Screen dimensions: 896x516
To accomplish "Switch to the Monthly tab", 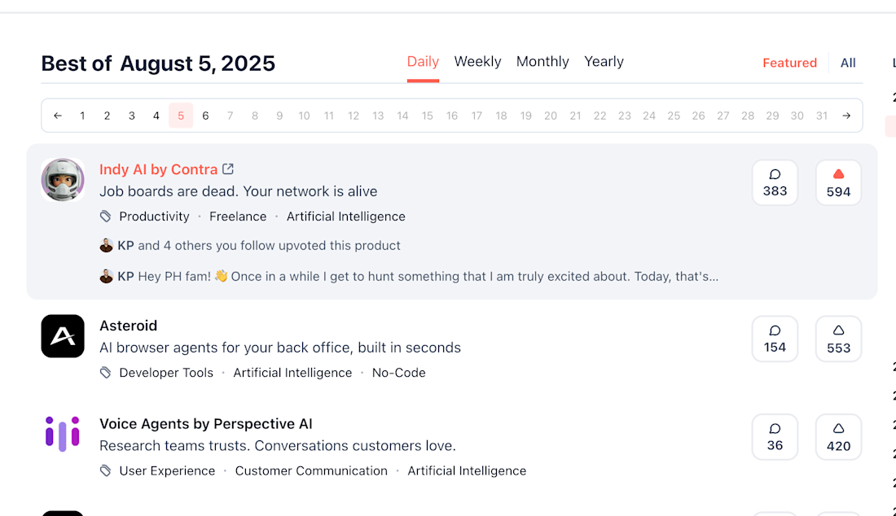I will [x=542, y=62].
